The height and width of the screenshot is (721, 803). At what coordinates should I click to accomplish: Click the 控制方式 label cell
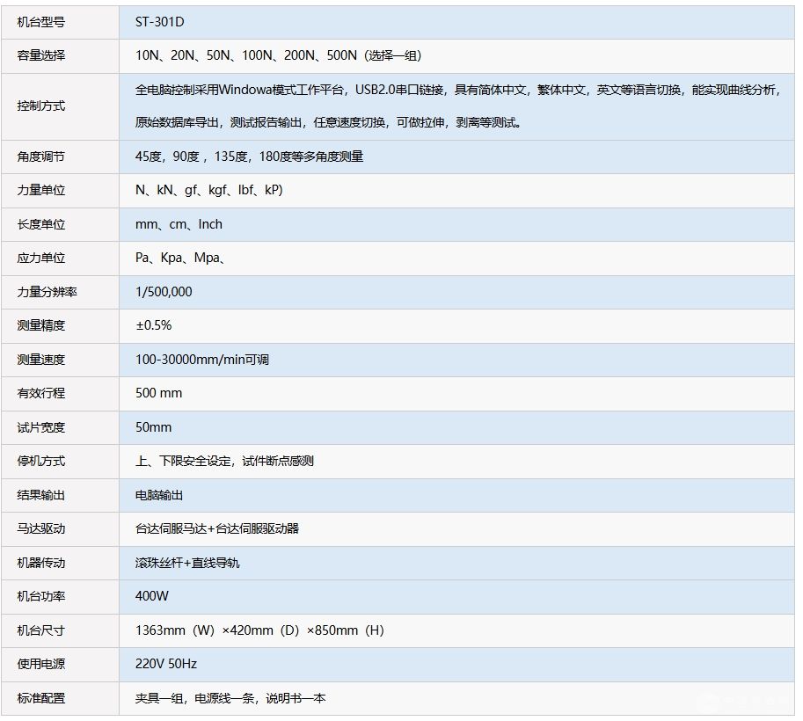41,106
